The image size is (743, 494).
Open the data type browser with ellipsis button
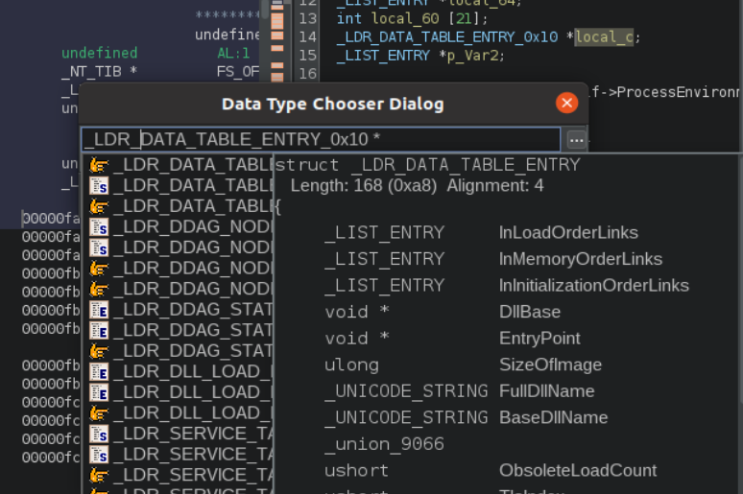point(576,140)
